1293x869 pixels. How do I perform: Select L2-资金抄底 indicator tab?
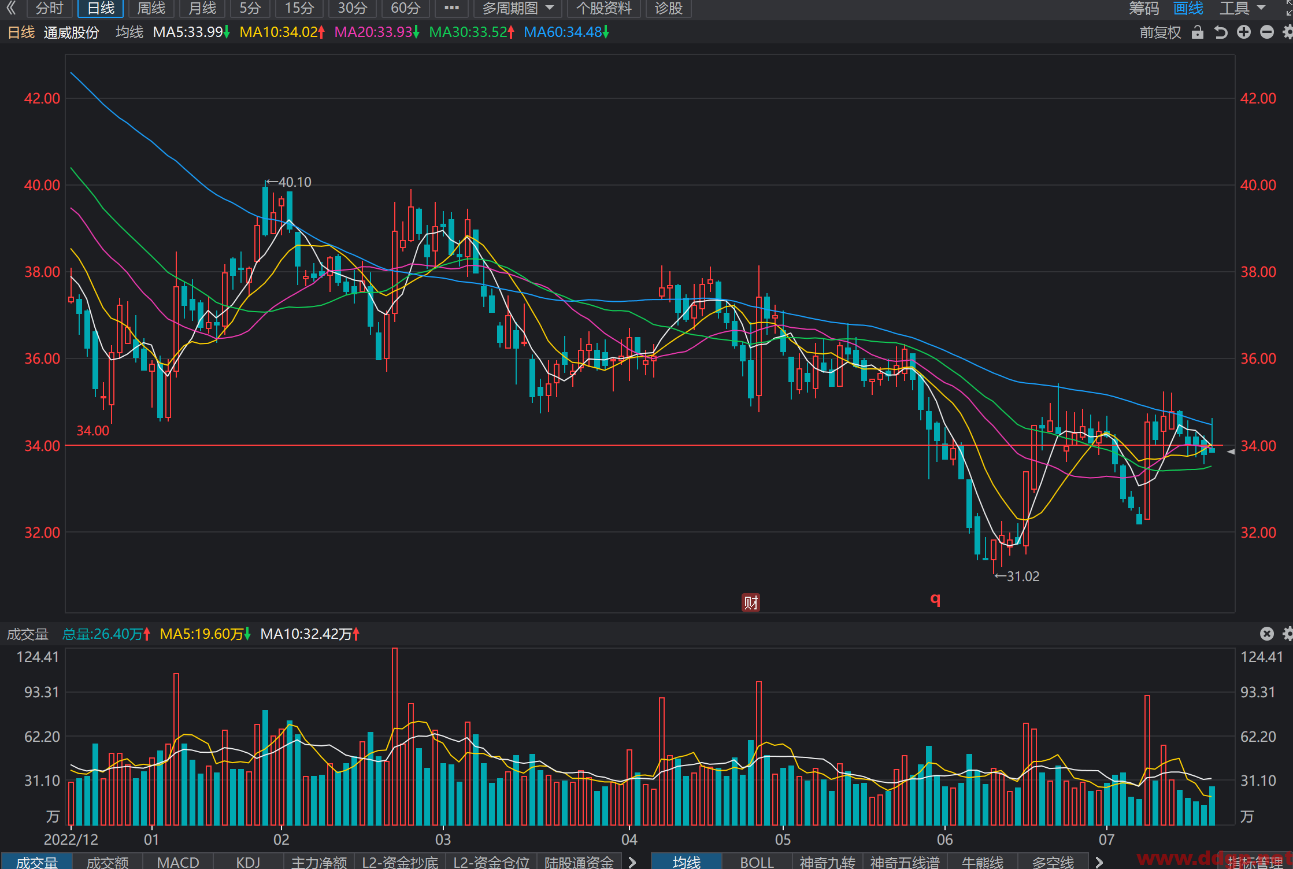click(x=400, y=861)
